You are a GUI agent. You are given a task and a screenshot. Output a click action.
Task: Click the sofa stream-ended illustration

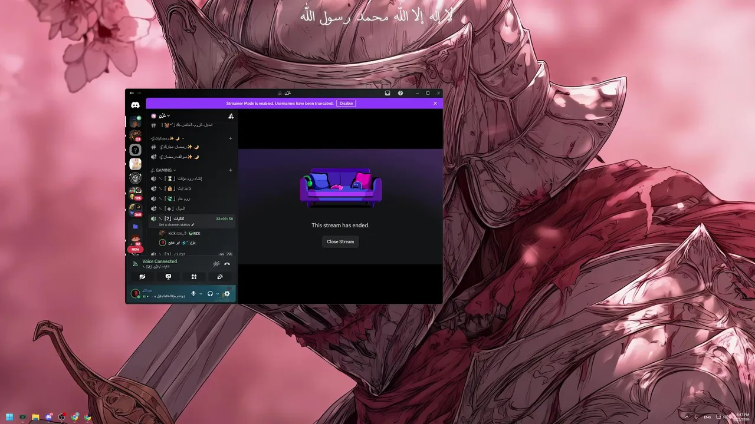pyautogui.click(x=340, y=187)
